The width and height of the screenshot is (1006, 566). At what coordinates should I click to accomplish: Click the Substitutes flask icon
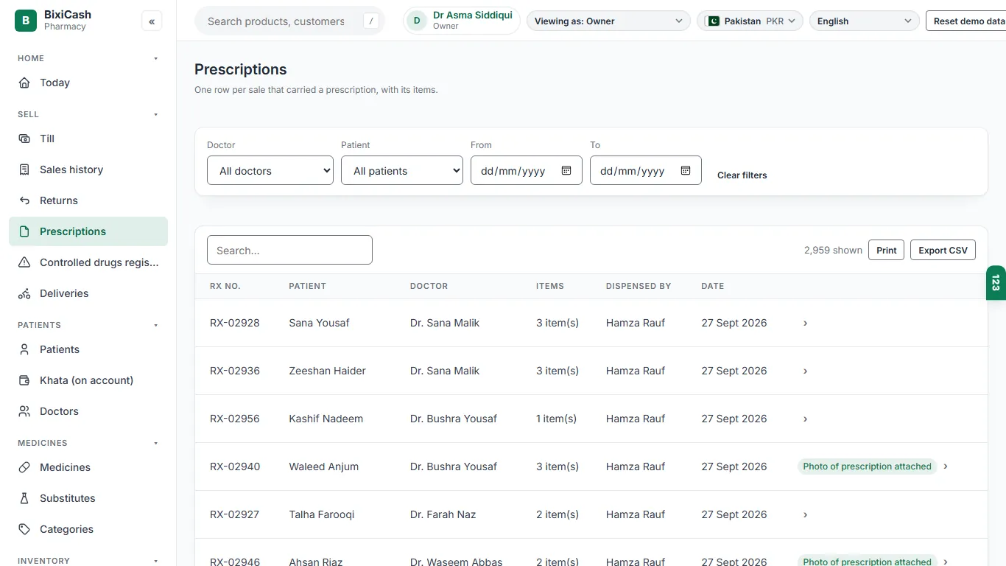click(x=25, y=498)
